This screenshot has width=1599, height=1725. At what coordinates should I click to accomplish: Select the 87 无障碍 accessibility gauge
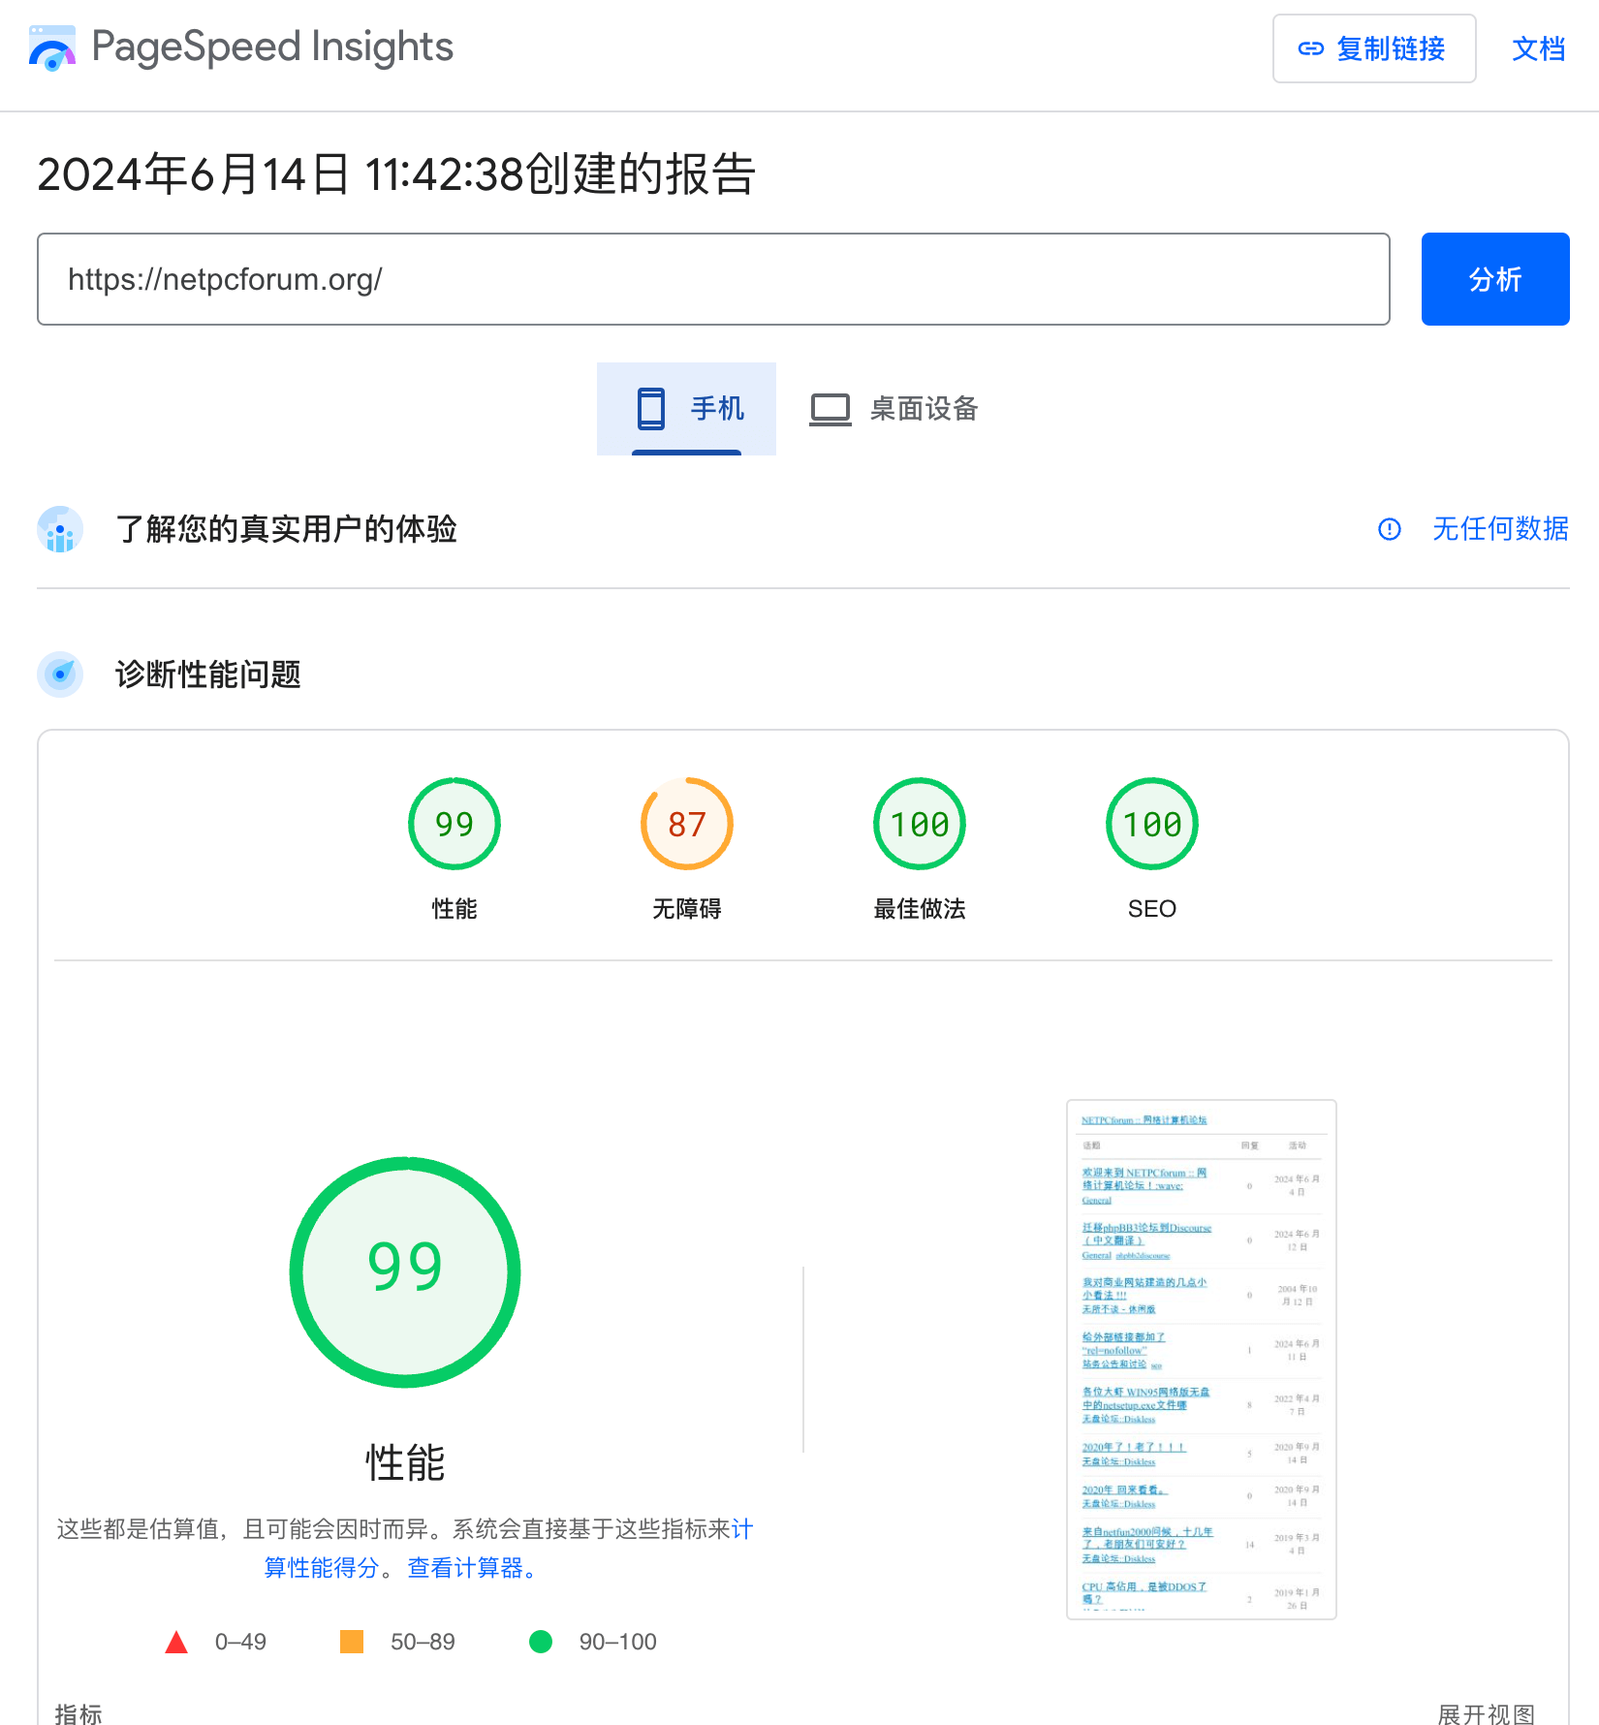pos(687,825)
